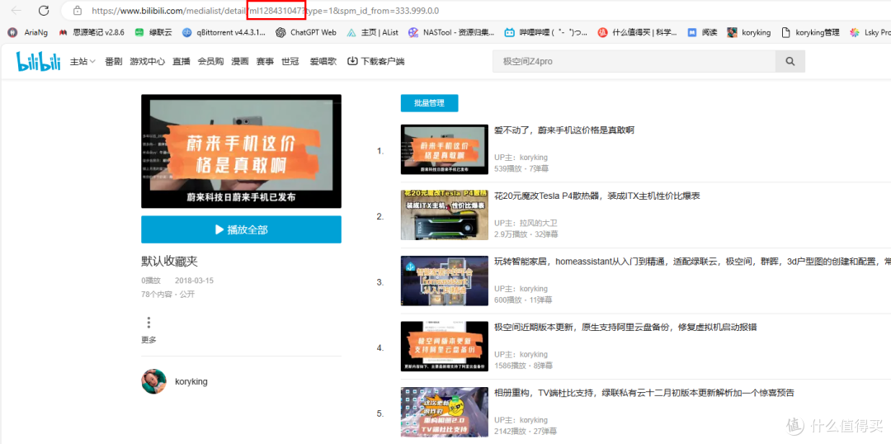The height and width of the screenshot is (444, 891).
Task: Expand the 主站 dropdown menu
Action: pyautogui.click(x=82, y=61)
